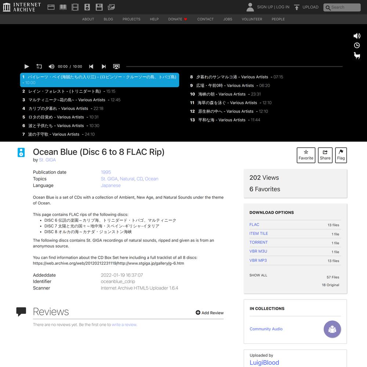Select track 3 マルティニーク~花の島~
Image resolution: width=367 pixels, height=367 pixels.
(72, 100)
